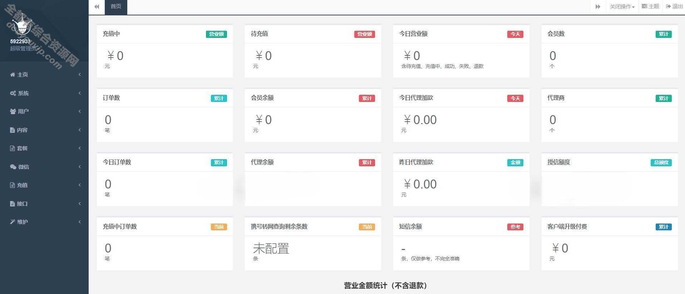The width and height of the screenshot is (685, 294).
Task: Click the ¥0.00 value under 今日代理加款
Action: pyautogui.click(x=420, y=120)
